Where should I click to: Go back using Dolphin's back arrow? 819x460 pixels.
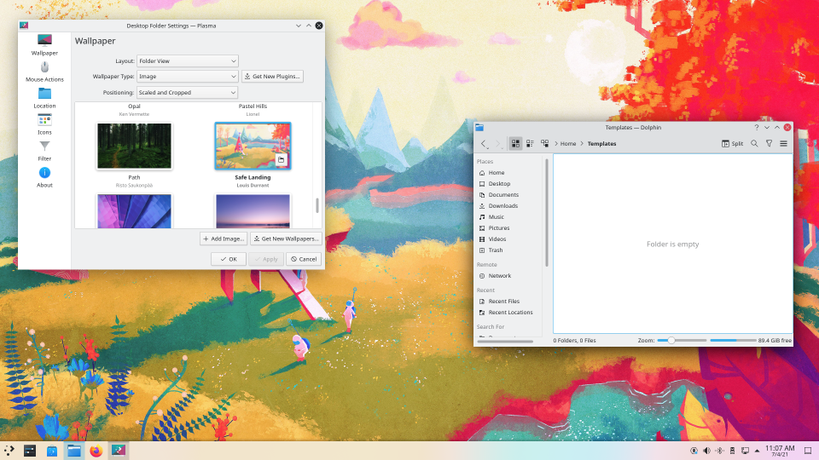485,144
